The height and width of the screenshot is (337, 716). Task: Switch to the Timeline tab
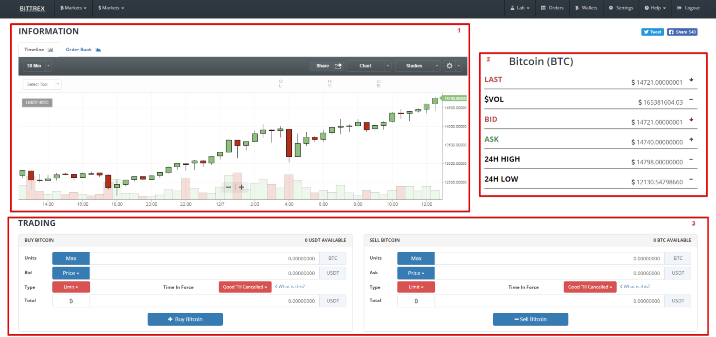pyautogui.click(x=39, y=49)
